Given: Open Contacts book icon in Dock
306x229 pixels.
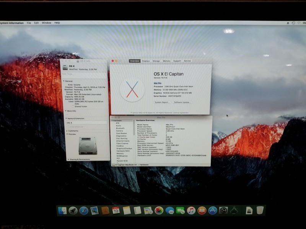Looking at the screenshot, I should click(105, 211).
